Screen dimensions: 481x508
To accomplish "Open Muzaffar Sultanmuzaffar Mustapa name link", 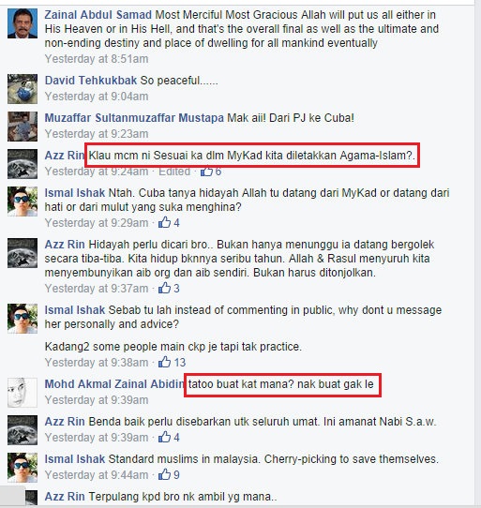I will (x=134, y=118).
